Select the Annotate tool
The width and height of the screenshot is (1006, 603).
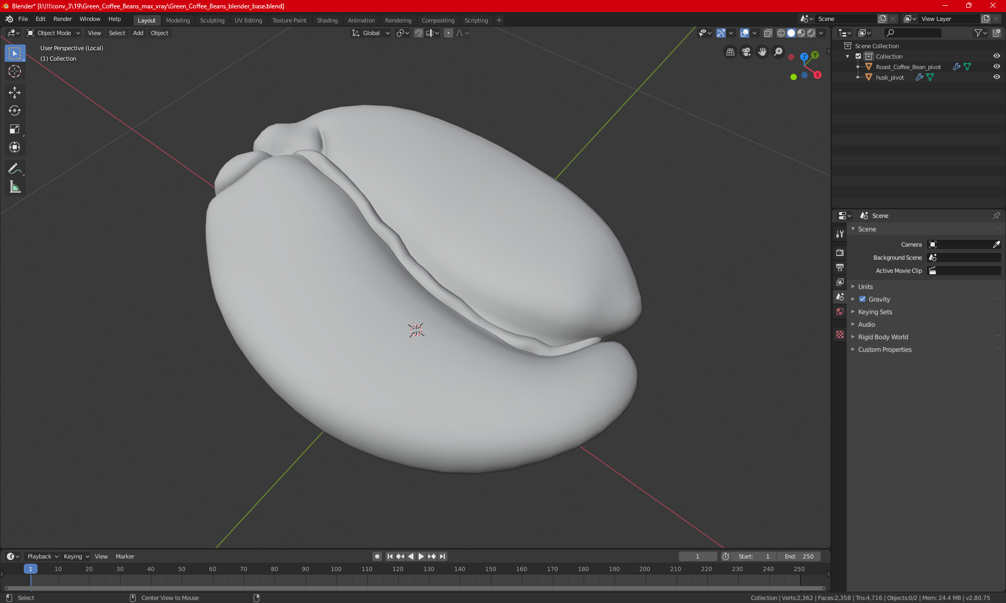(x=15, y=169)
